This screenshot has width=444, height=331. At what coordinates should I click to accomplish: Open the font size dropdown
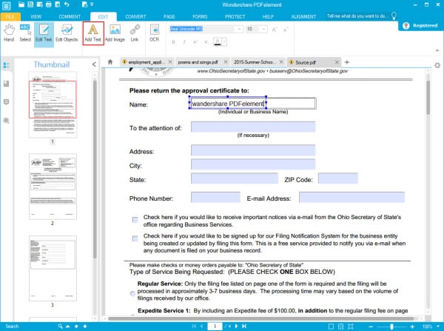(x=263, y=29)
